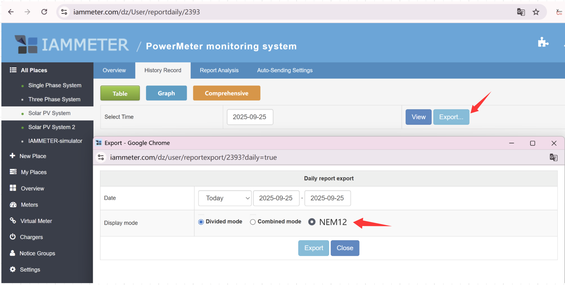Switch to the Report Analysis tab

tap(219, 70)
